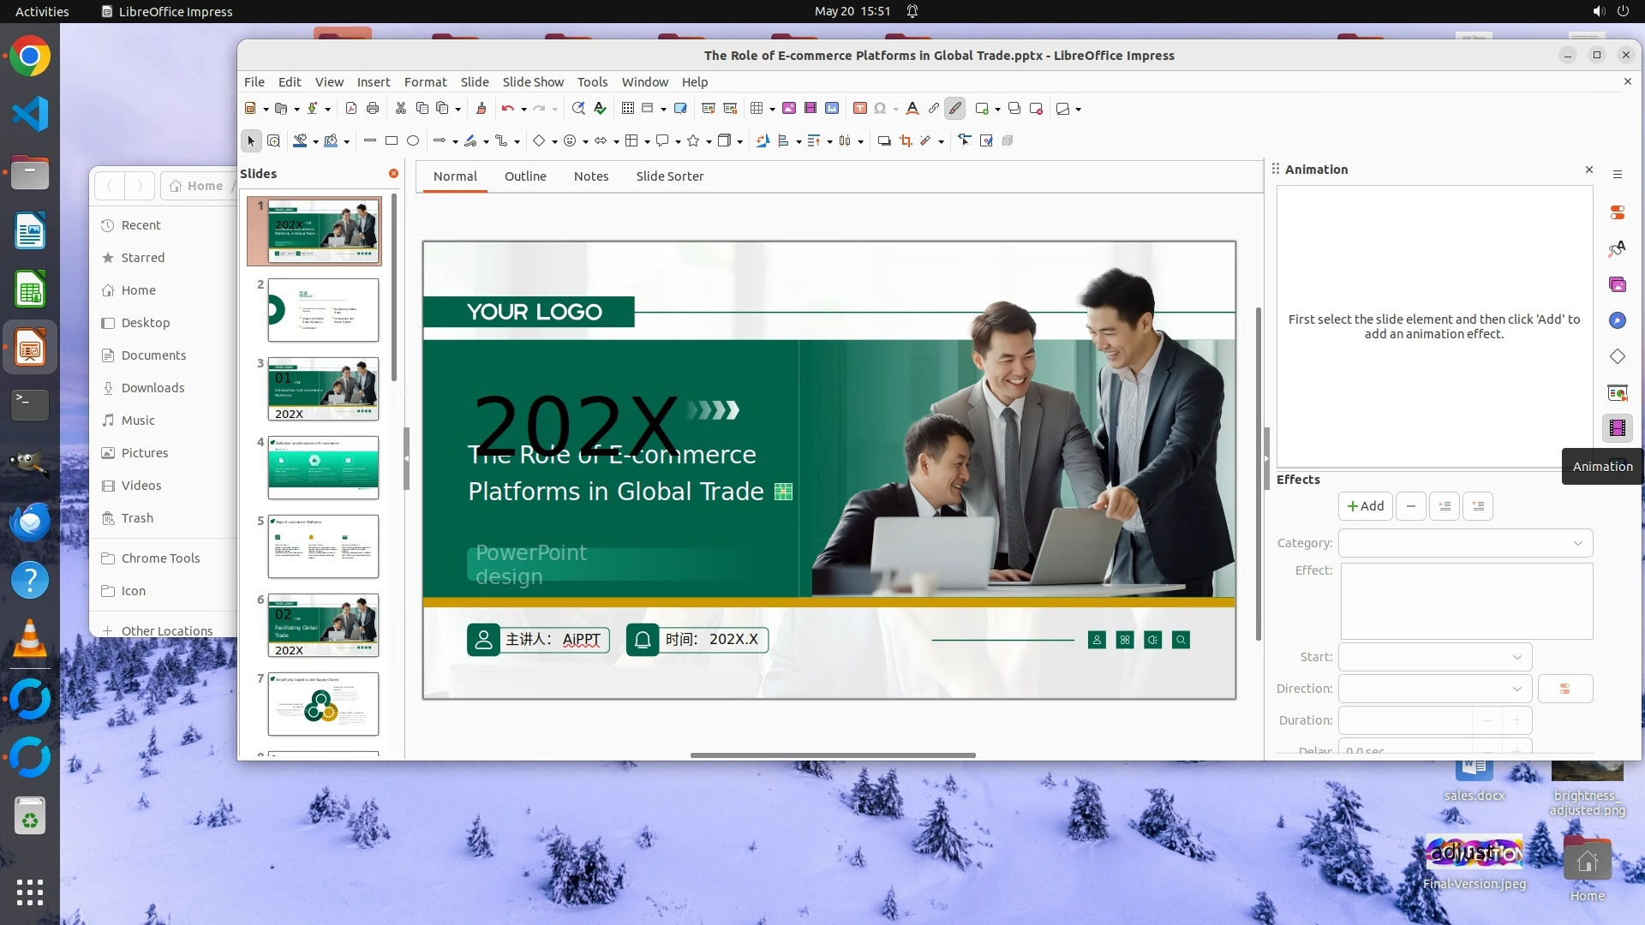Viewport: 1645px width, 925px height.
Task: Click the Font Color letter icon
Action: click(912, 109)
